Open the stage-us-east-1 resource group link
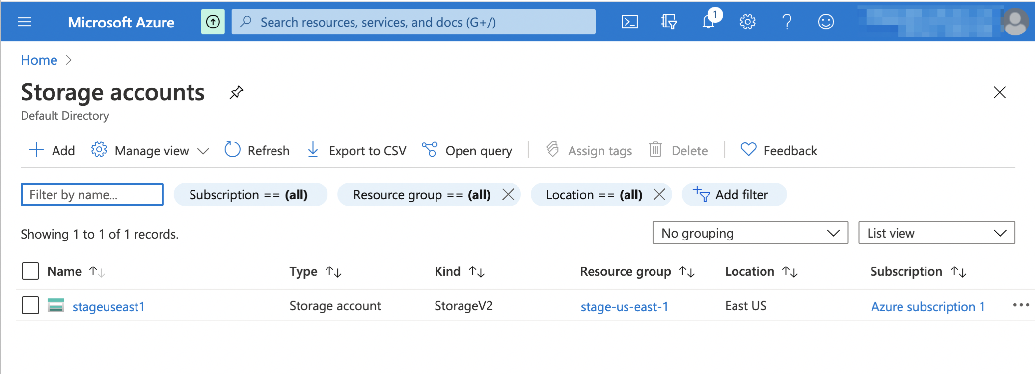 [x=624, y=306]
